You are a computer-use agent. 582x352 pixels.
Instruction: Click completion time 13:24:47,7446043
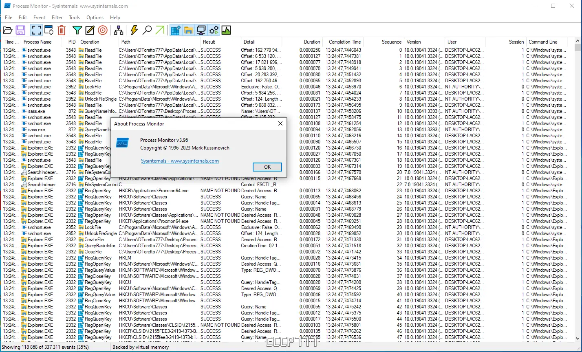pos(343,50)
